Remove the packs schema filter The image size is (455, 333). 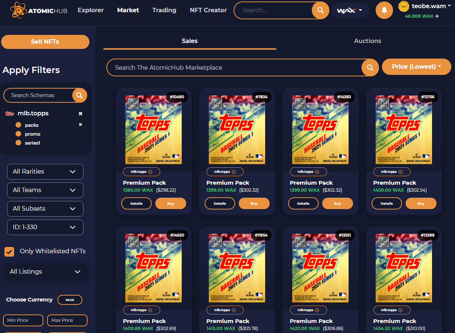pos(80,125)
